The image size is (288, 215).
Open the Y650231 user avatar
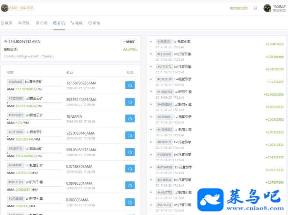[267, 8]
